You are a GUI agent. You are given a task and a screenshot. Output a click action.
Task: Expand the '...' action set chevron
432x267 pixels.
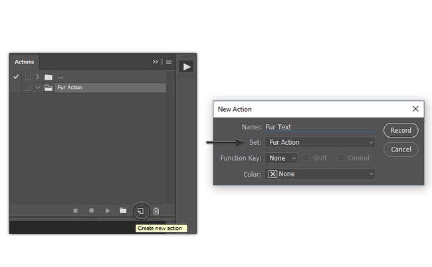[x=37, y=77]
